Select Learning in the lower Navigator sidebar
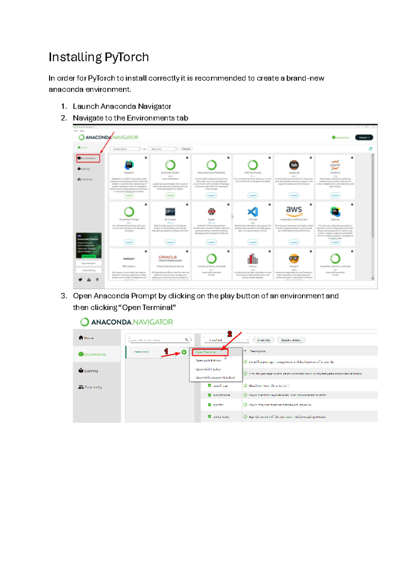This screenshot has width=402, height=568. point(88,371)
